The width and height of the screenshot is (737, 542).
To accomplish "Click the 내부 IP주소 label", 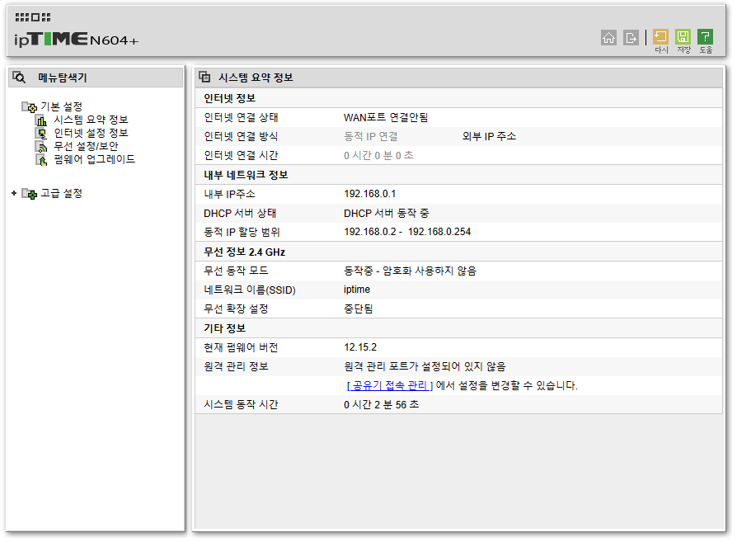I will [x=229, y=195].
